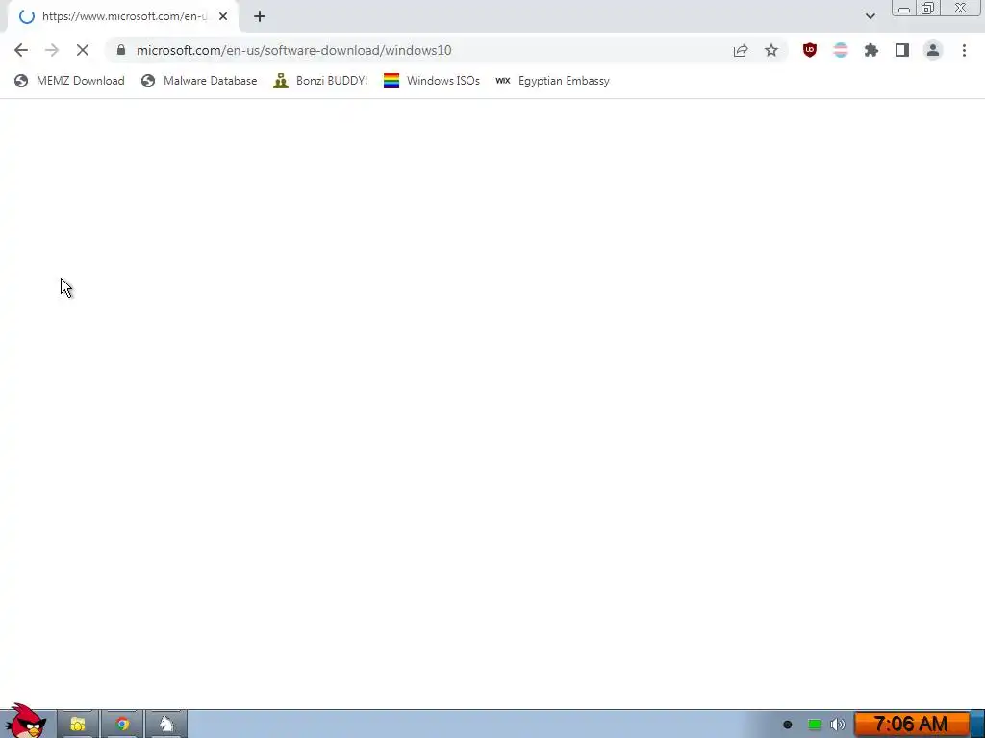Share this page icon

click(741, 50)
